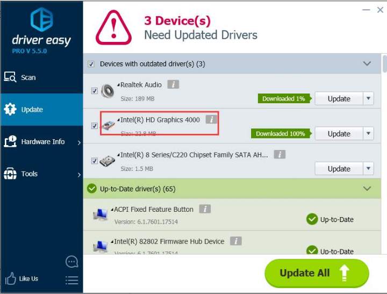Update the Intel SATA AHCI driver
This screenshot has width=387, height=294.
pyautogui.click(x=339, y=169)
